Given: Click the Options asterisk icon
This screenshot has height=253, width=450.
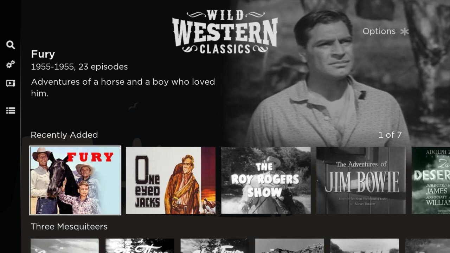Looking at the screenshot, I should (x=405, y=31).
